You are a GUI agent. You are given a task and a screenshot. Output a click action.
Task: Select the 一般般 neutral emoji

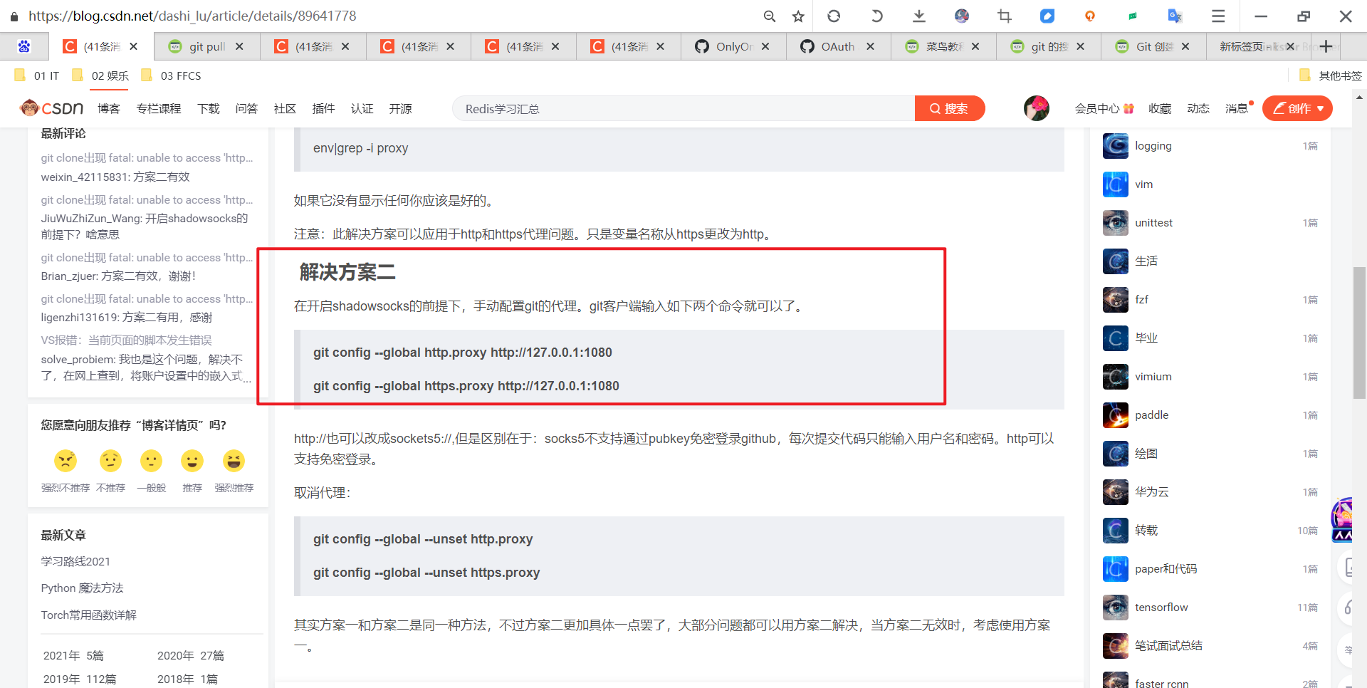pyautogui.click(x=151, y=461)
